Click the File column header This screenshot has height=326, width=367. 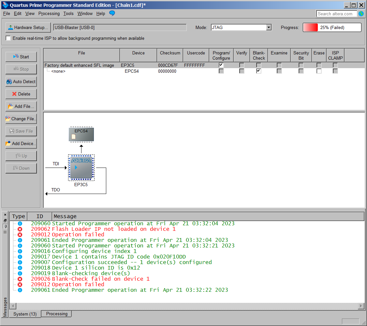[82, 55]
